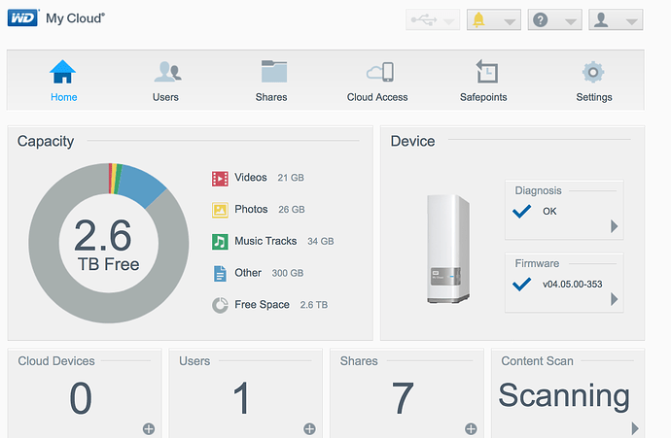This screenshot has width=671, height=438.
Task: Click the blue segment of capacity donut
Action: coord(143,185)
